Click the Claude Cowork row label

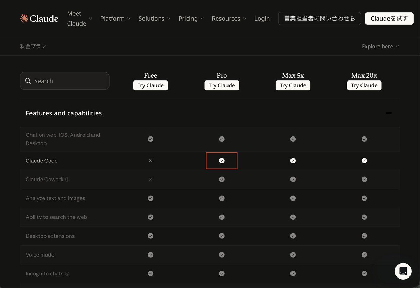[x=44, y=180]
